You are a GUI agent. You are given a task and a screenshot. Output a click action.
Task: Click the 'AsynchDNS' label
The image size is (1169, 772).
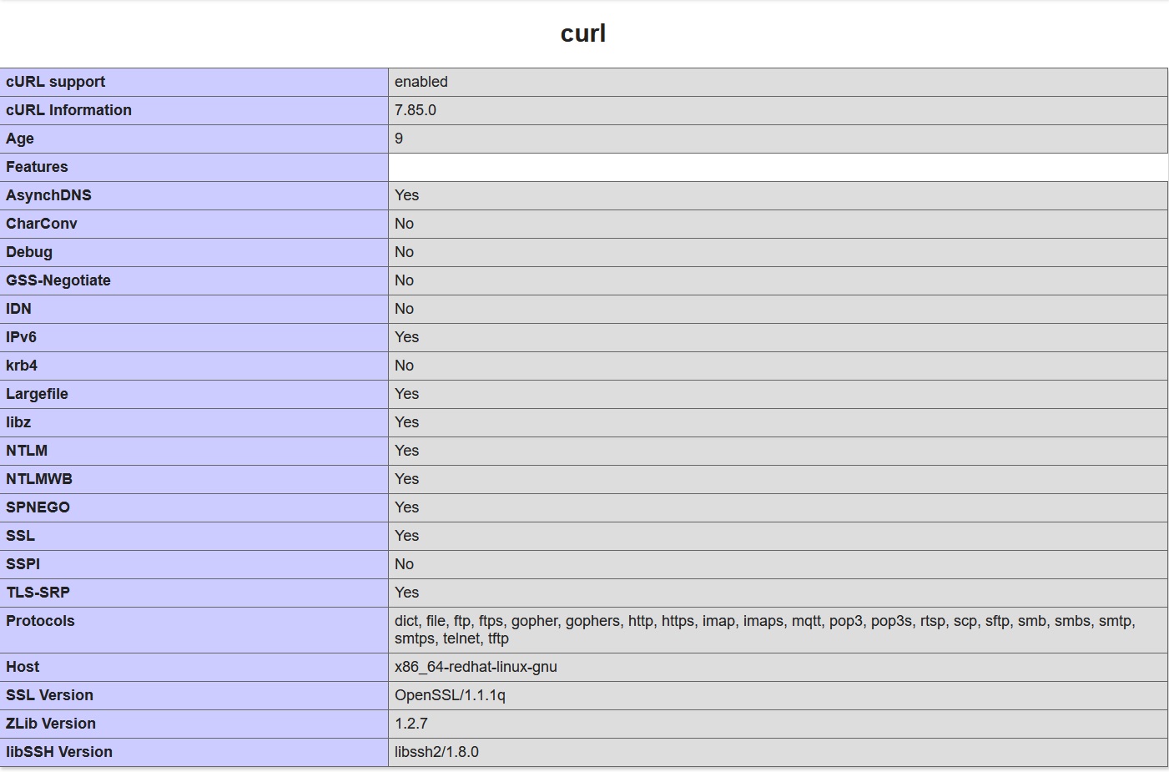(x=48, y=195)
